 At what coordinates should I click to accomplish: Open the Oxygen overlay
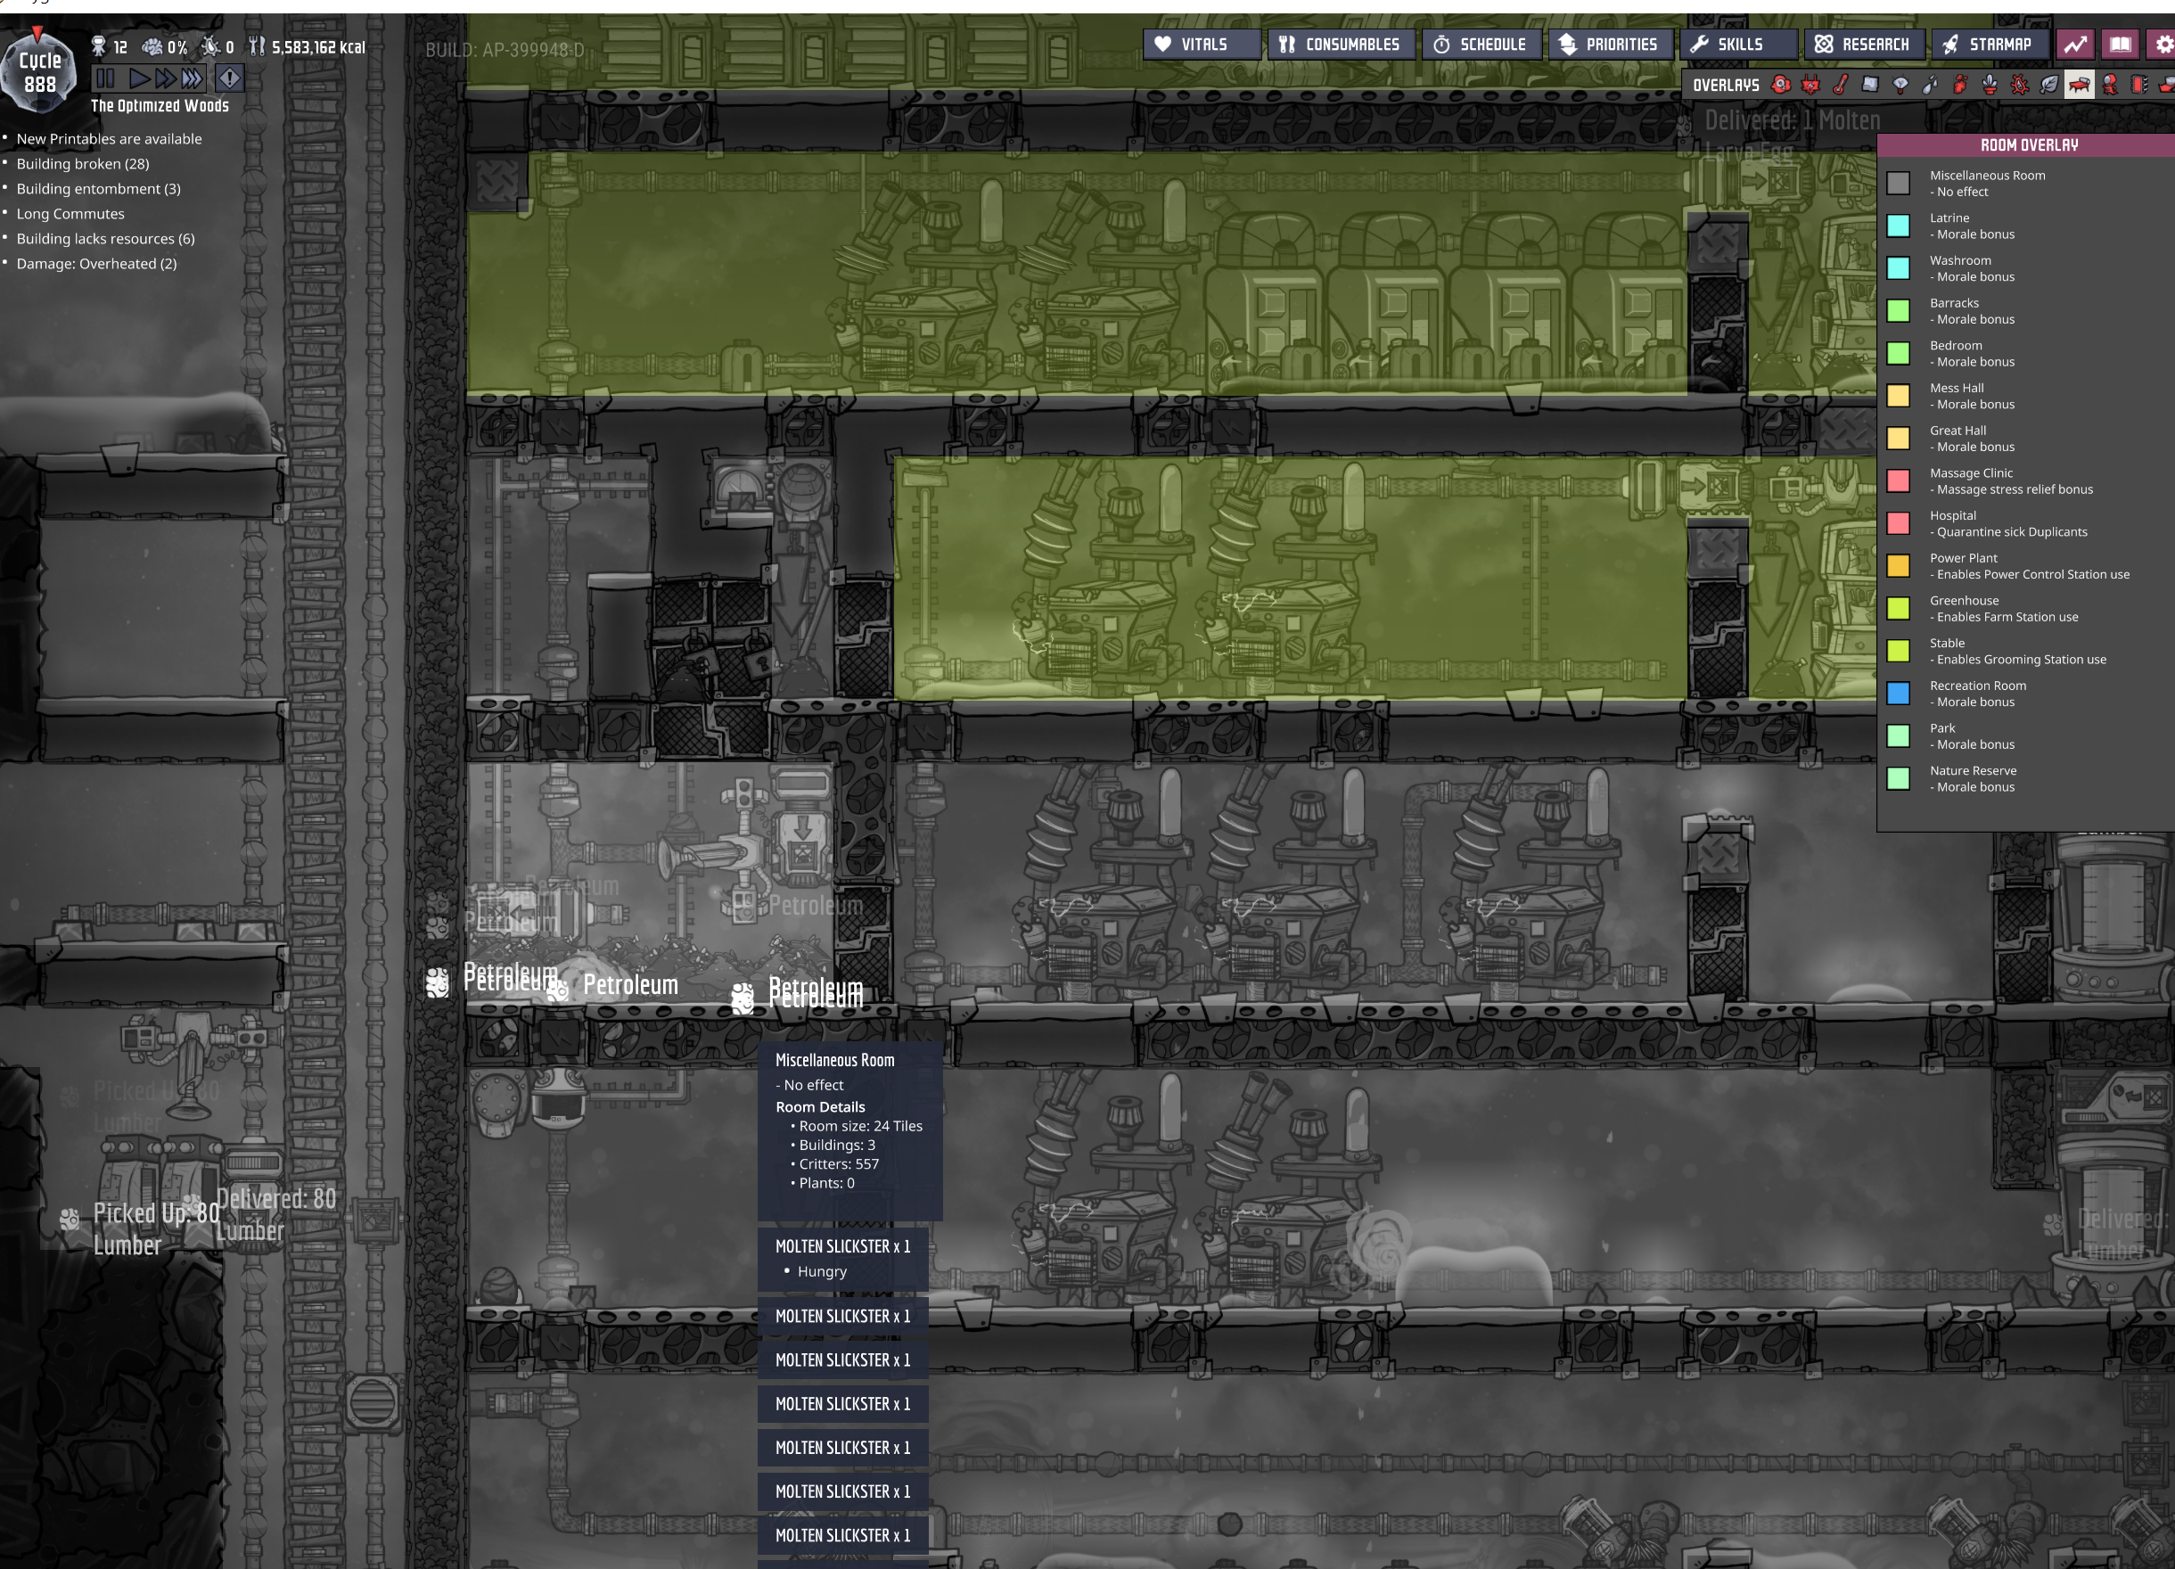click(x=1781, y=86)
